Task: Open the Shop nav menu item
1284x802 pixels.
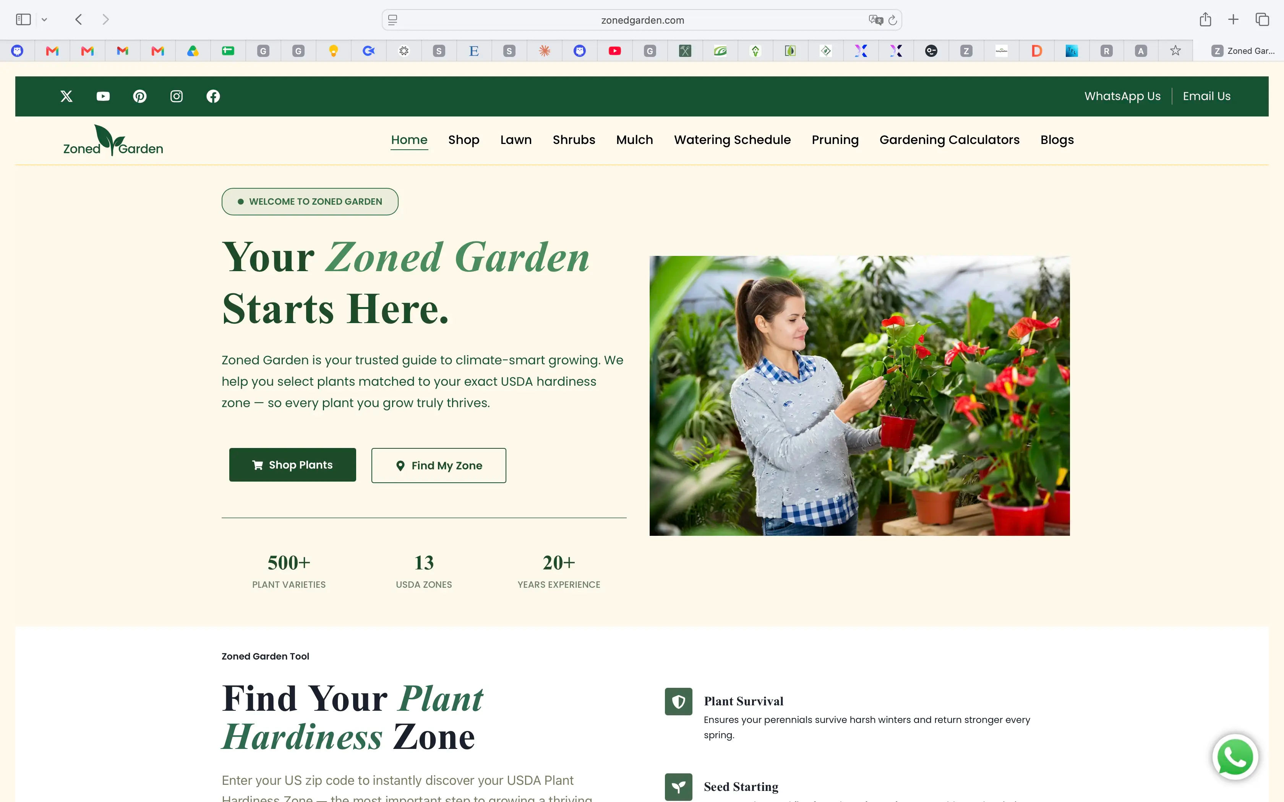Action: [464, 140]
